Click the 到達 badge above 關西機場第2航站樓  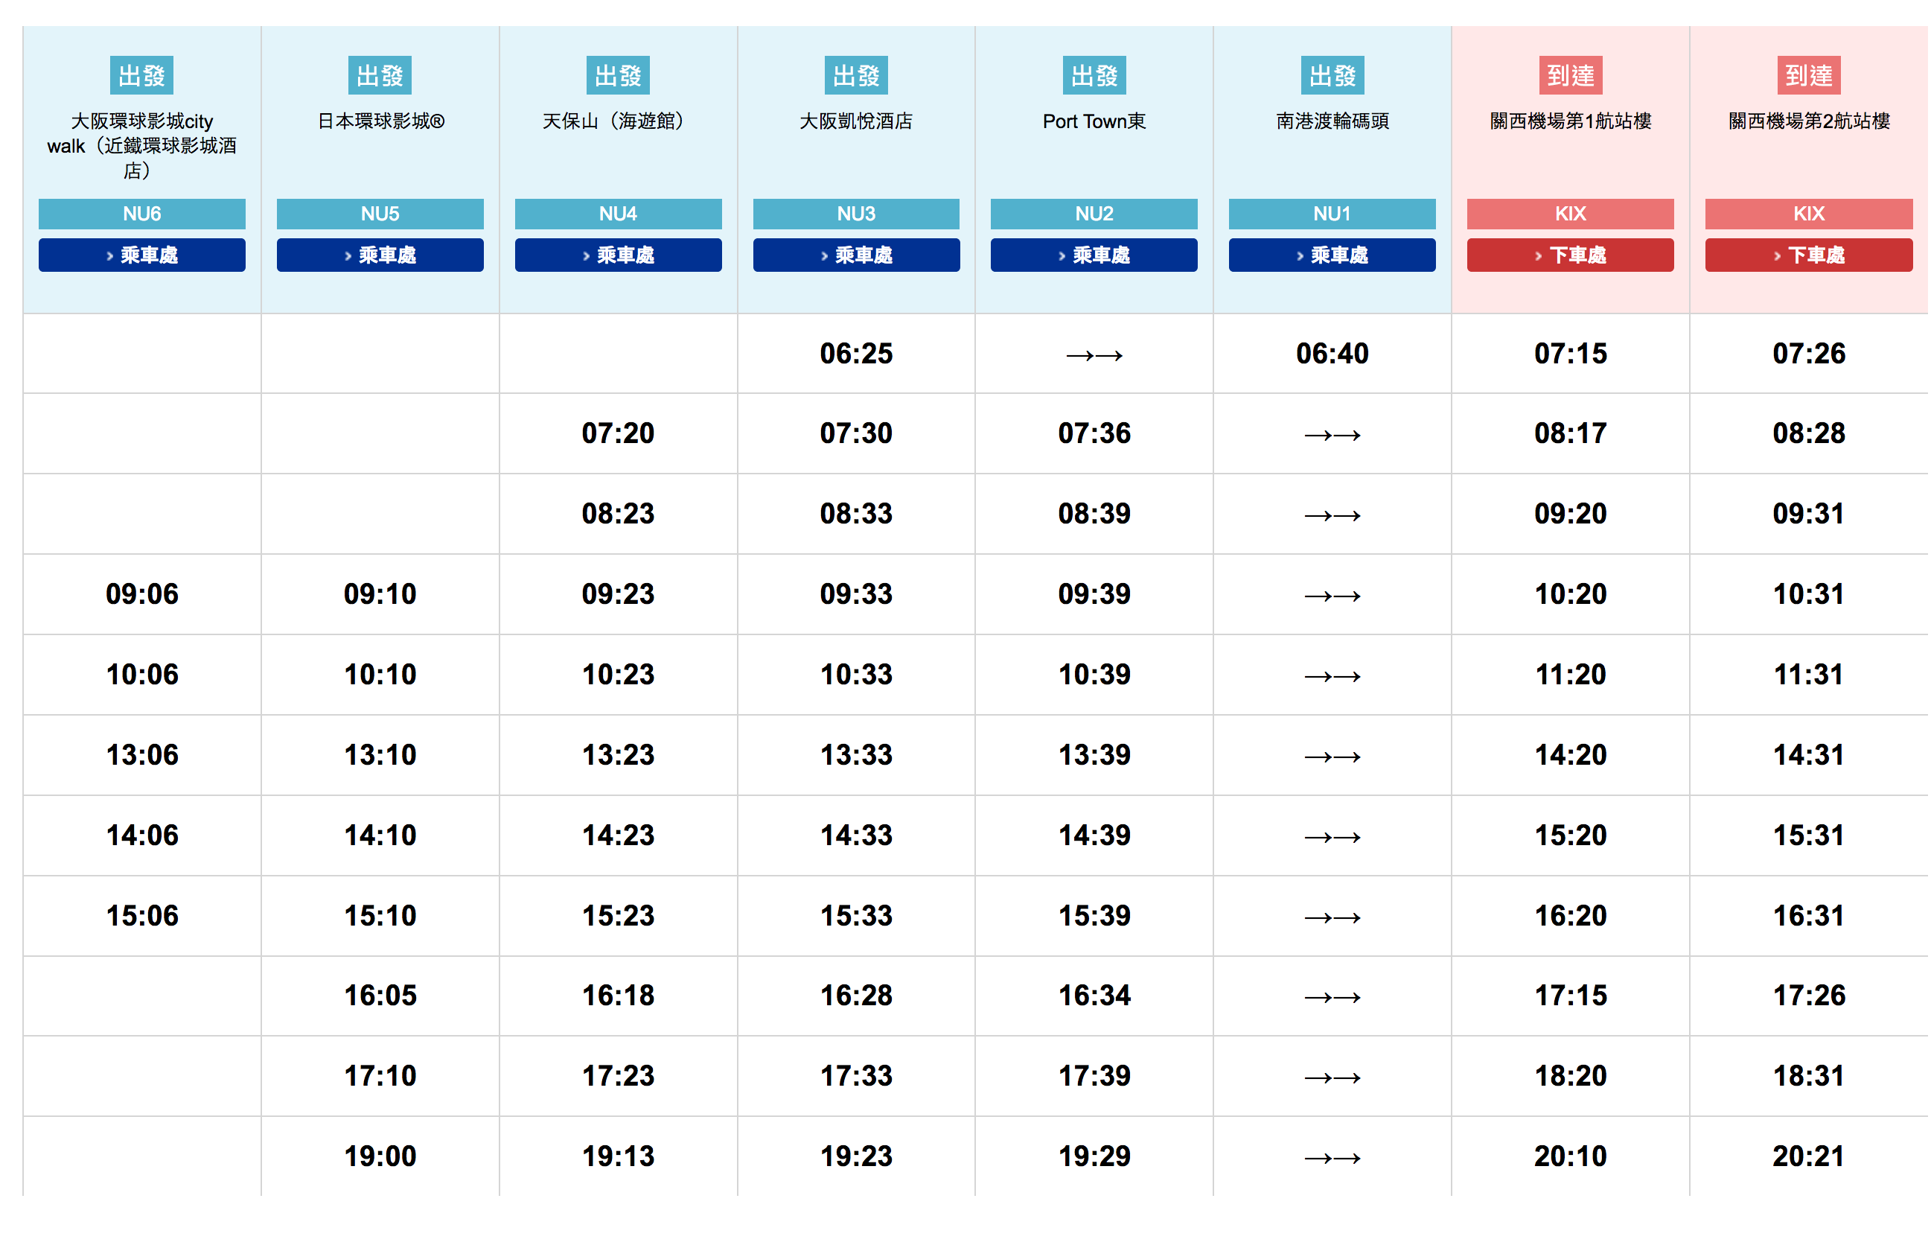click(x=1808, y=75)
